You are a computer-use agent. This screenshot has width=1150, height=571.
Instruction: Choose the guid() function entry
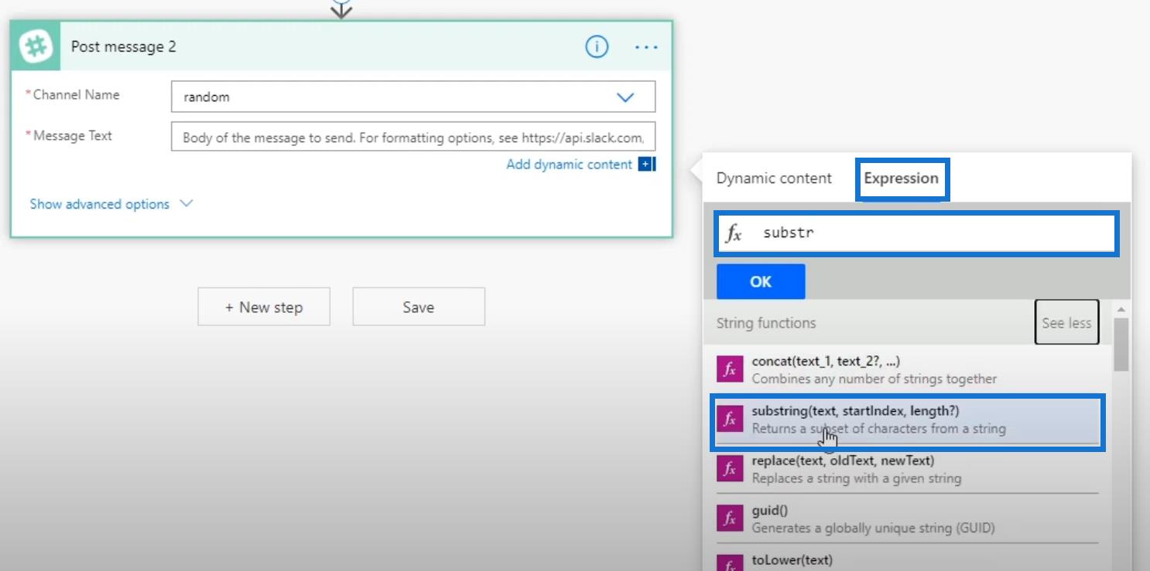pyautogui.click(x=908, y=518)
